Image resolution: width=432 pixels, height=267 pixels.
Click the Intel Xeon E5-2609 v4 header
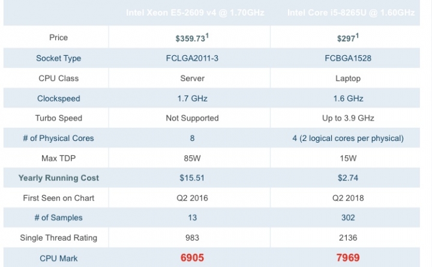[x=195, y=13]
